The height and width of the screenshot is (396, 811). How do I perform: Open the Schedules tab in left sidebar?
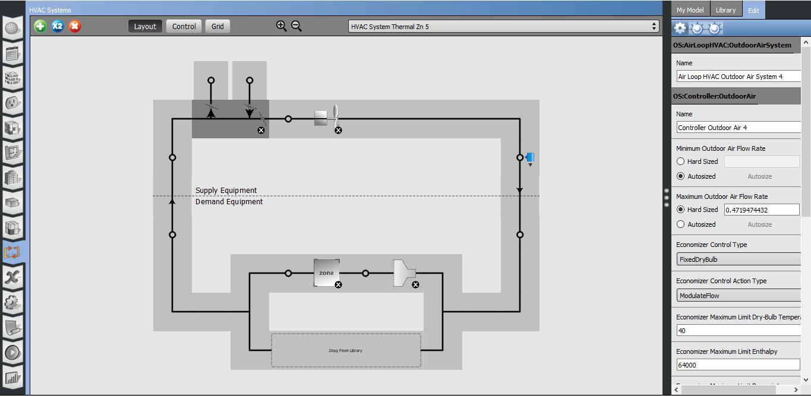[x=12, y=53]
